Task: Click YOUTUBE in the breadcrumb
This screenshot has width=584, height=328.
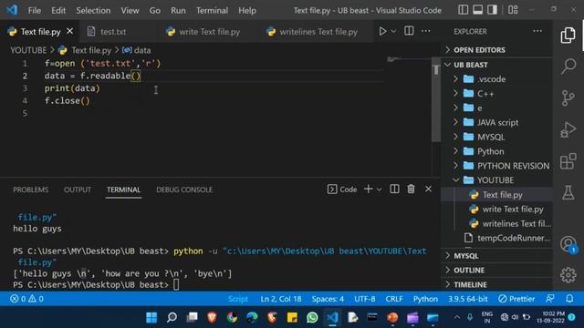Action: [x=28, y=50]
